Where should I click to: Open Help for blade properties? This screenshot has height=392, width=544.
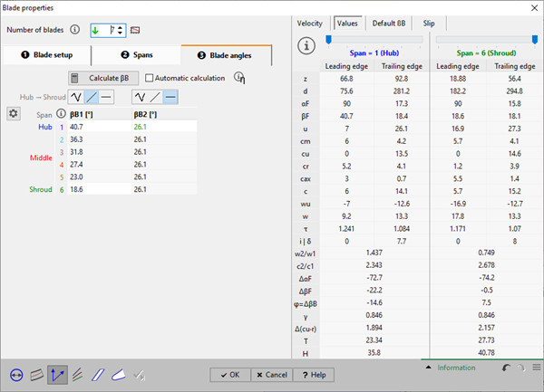point(314,375)
